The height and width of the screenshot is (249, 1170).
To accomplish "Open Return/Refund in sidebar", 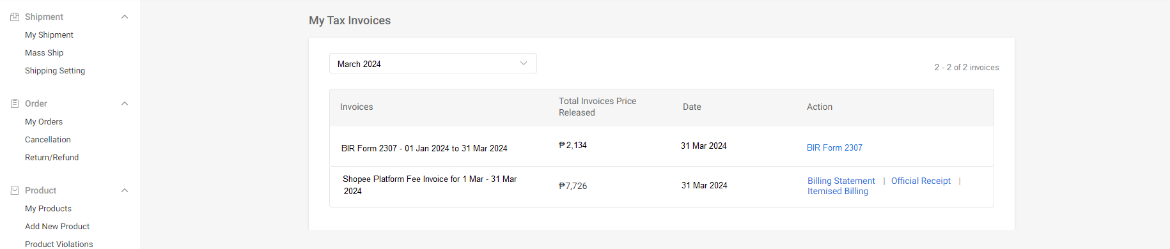I will [52, 158].
